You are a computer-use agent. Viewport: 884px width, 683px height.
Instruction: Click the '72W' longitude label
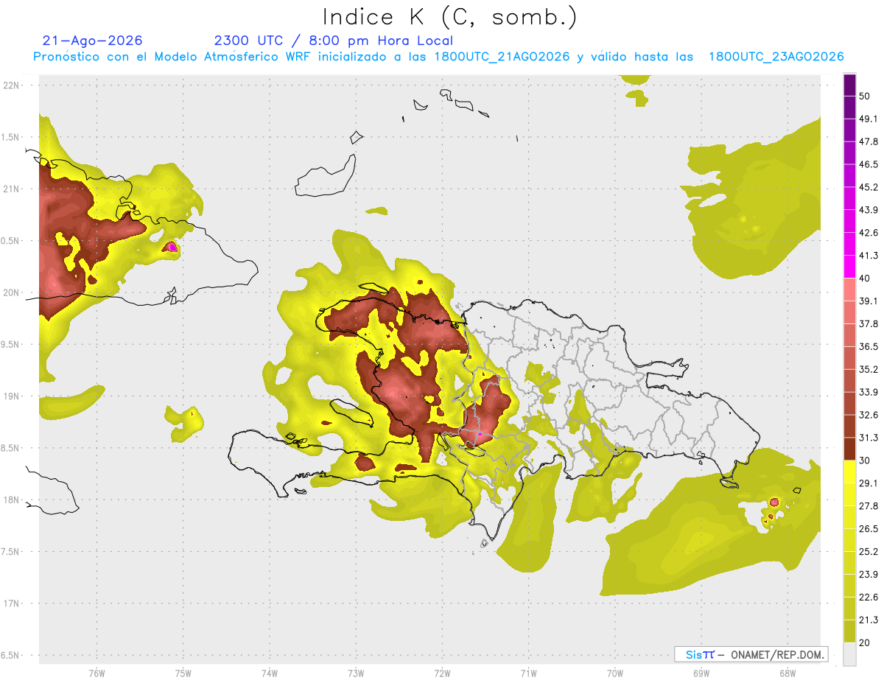(442, 673)
